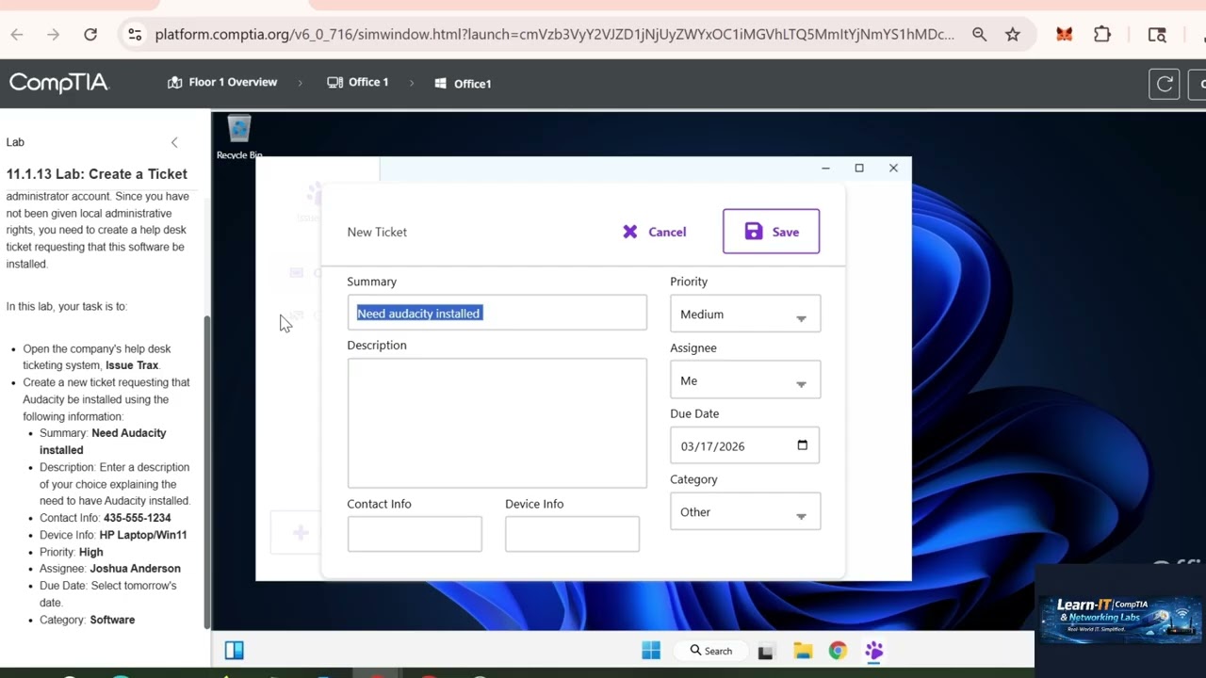
Task: Click the lab instructions scrollbar
Action: pyautogui.click(x=207, y=471)
